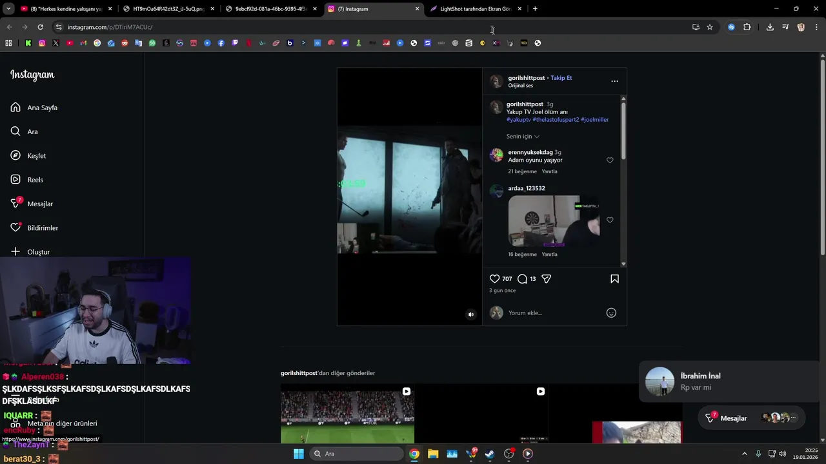The width and height of the screenshot is (826, 464).
Task: Open the #yakuptv hashtag
Action: (x=518, y=120)
